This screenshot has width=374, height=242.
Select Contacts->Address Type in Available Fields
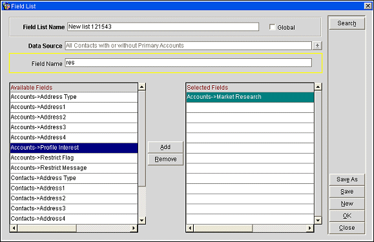[x=74, y=178]
